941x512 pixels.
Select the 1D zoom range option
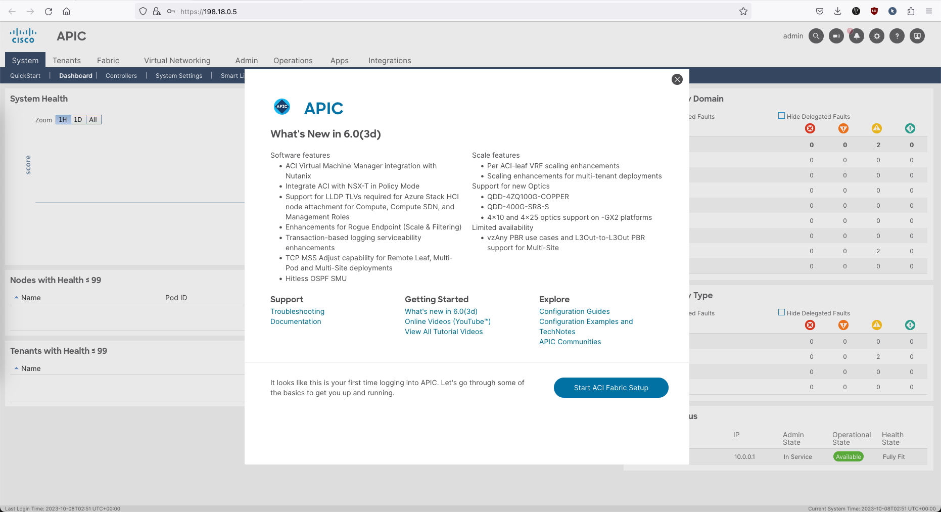point(78,120)
